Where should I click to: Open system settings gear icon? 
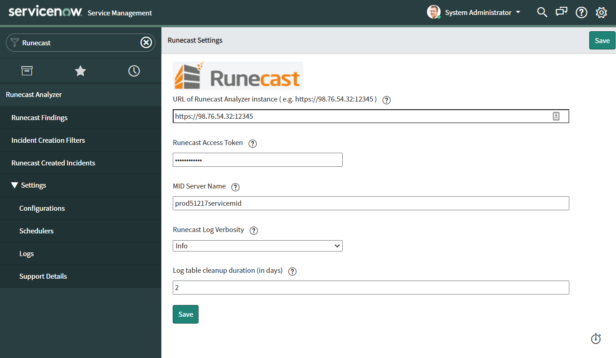(601, 13)
